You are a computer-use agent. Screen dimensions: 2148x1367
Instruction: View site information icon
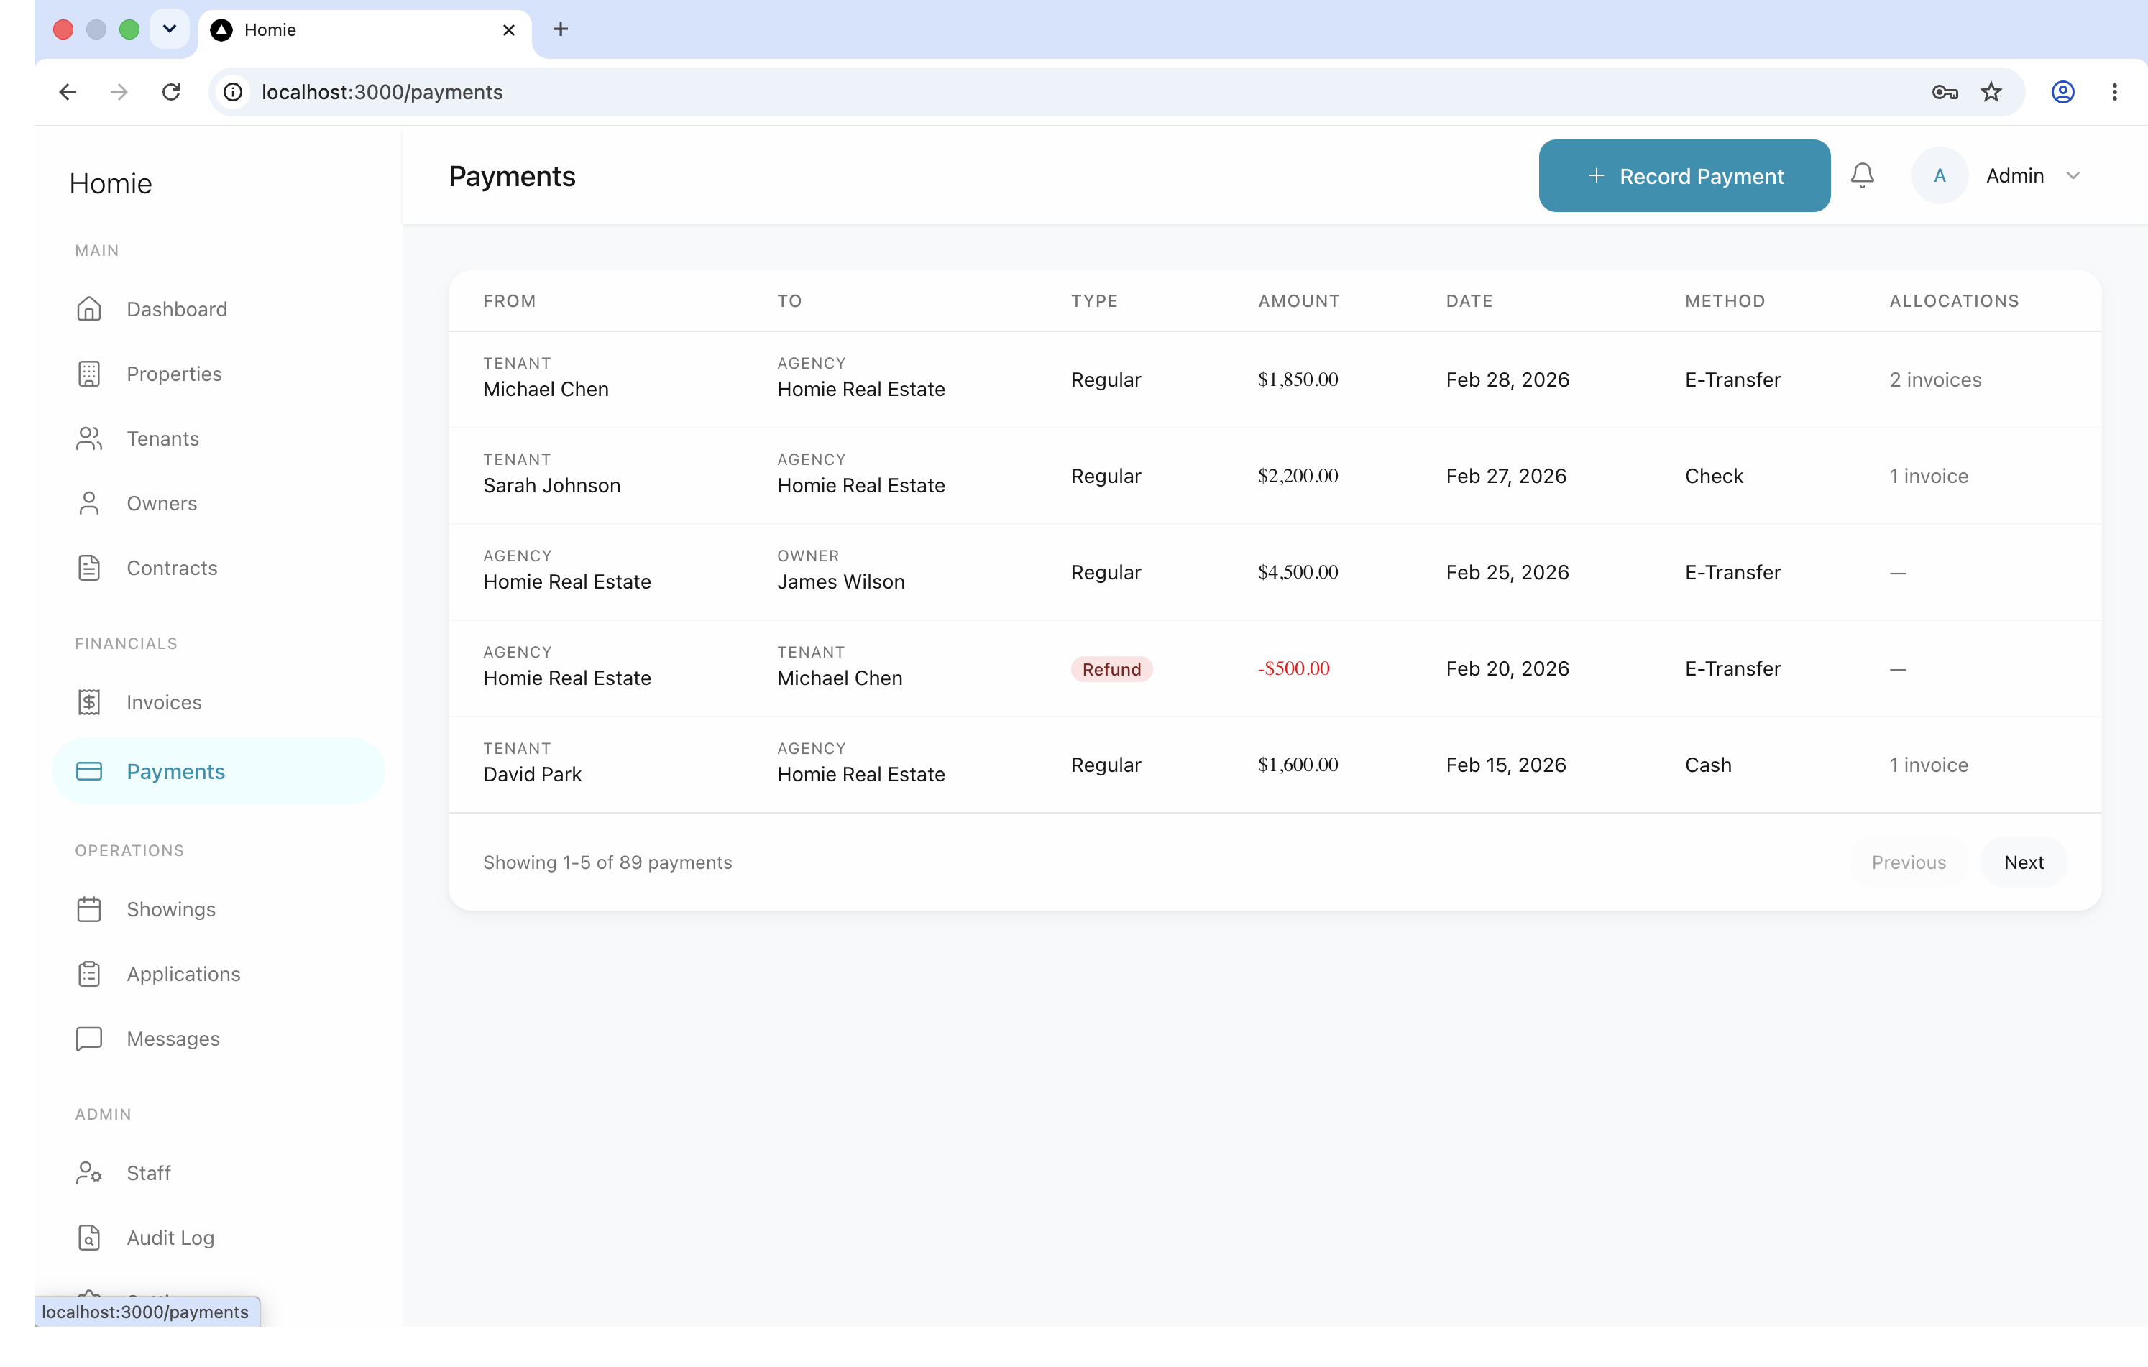[233, 92]
